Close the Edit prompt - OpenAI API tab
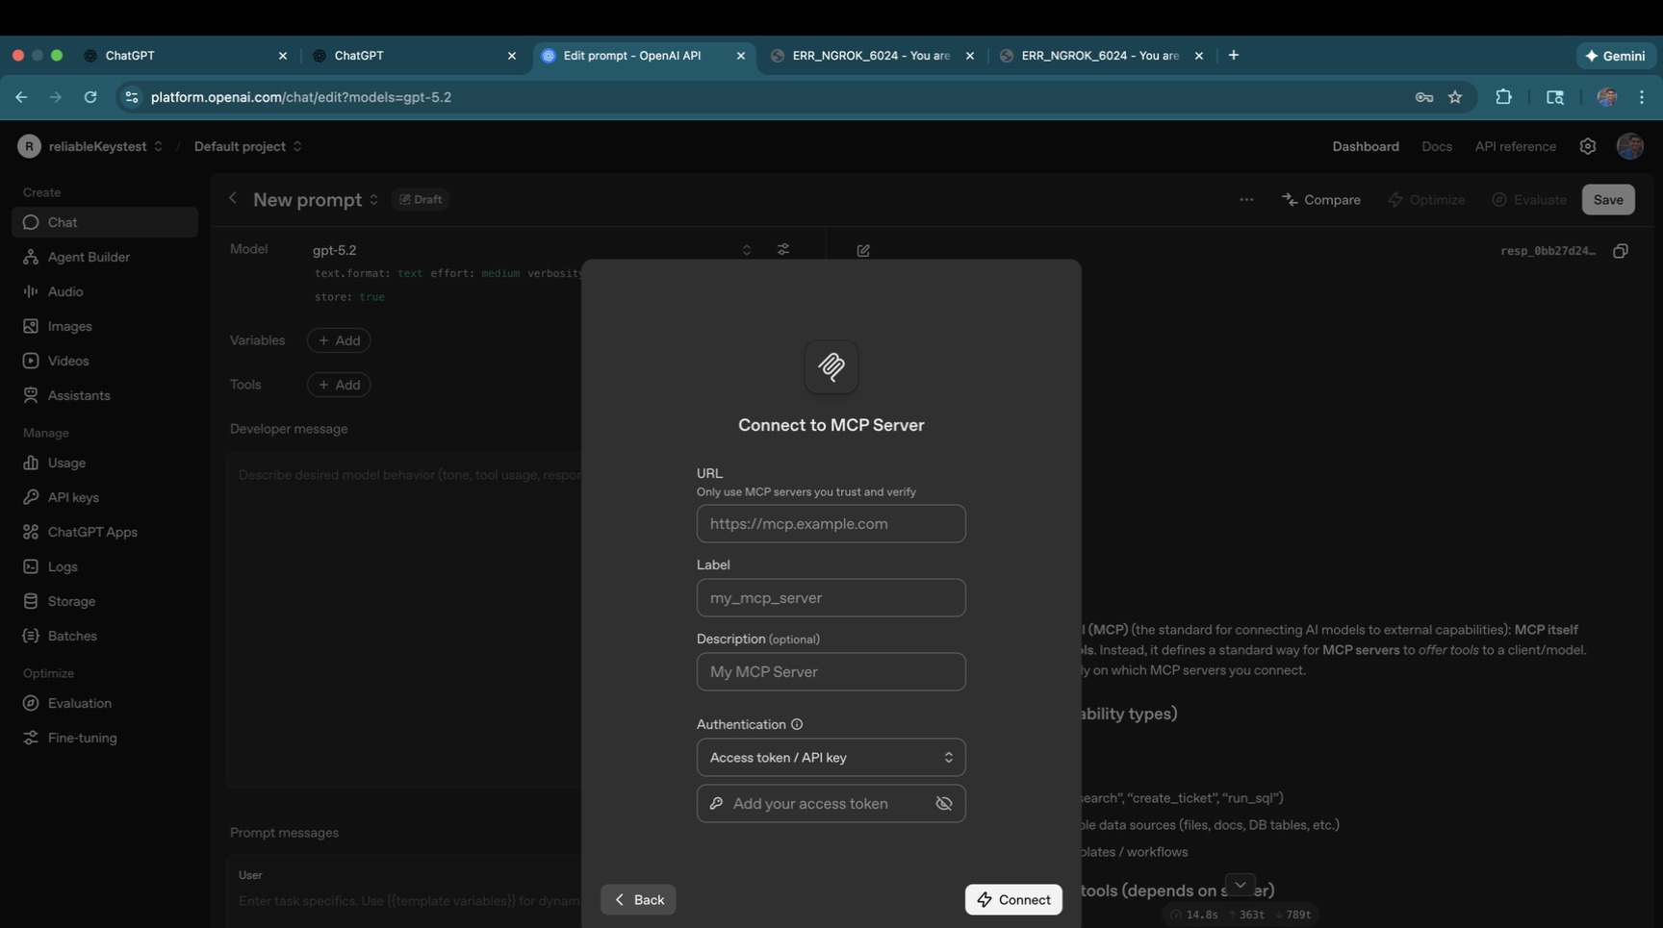This screenshot has height=928, width=1663. click(x=741, y=56)
